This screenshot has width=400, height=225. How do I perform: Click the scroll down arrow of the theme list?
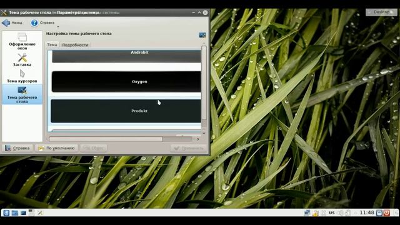[x=204, y=133]
